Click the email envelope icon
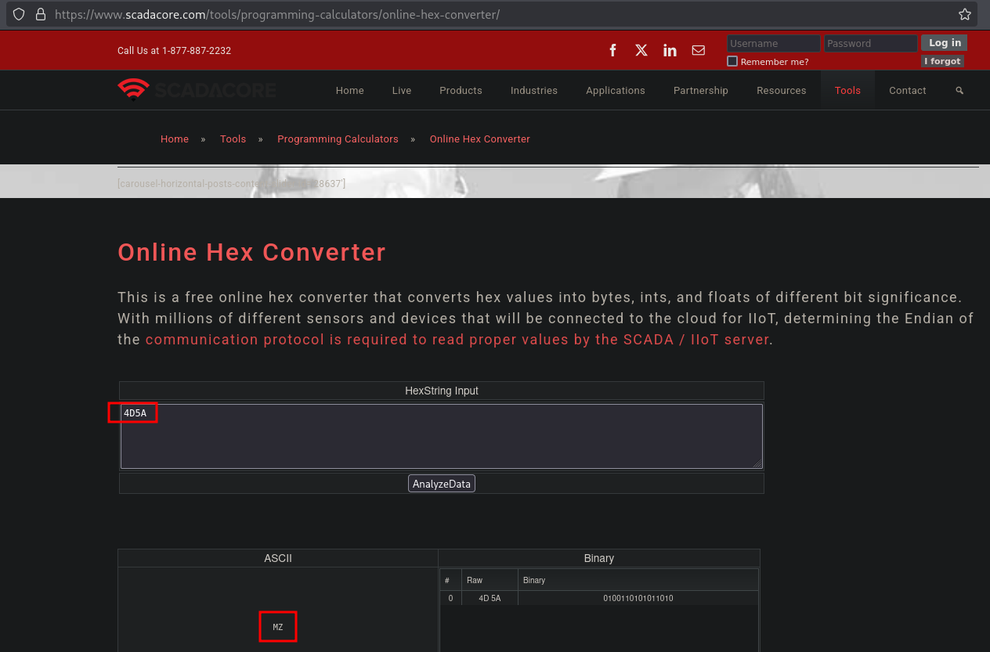990x652 pixels. tap(699, 50)
